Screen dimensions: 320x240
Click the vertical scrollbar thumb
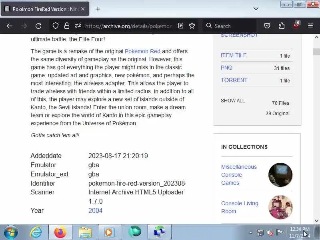point(316,52)
